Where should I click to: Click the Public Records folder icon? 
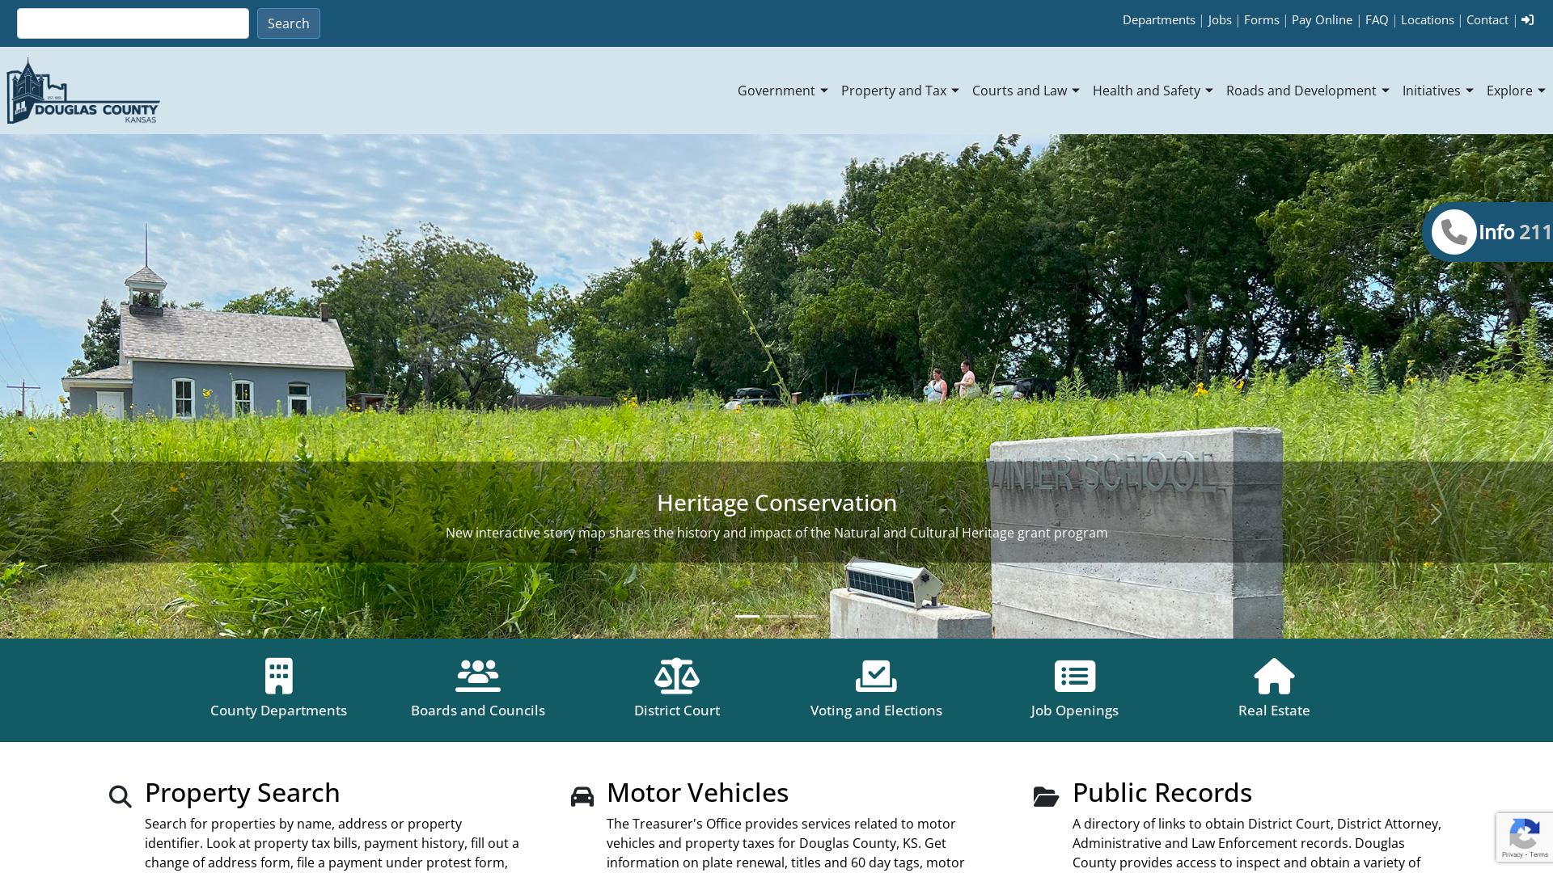[1046, 796]
